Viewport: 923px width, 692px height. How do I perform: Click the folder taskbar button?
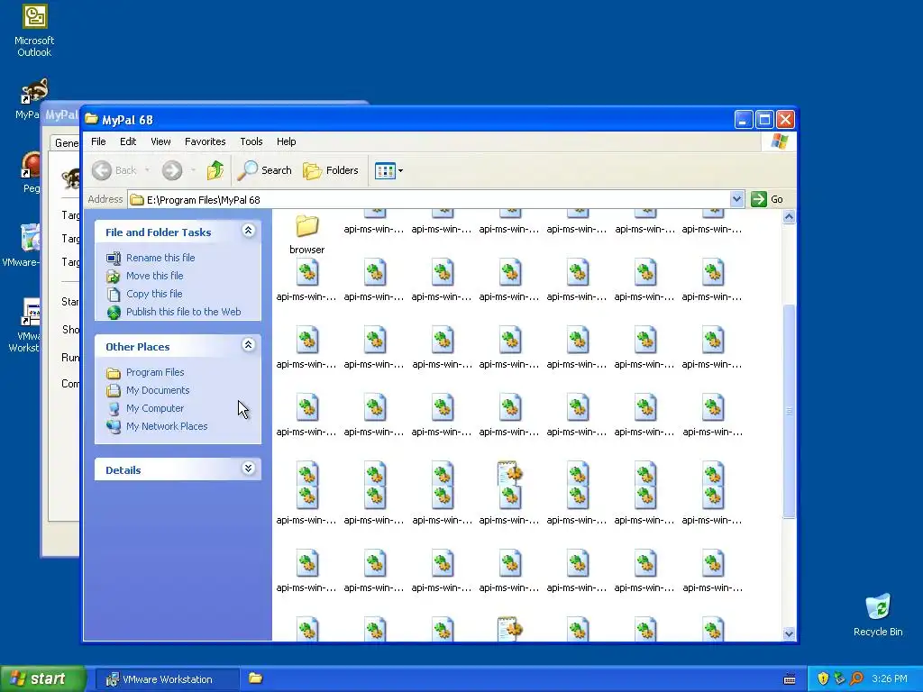255,678
